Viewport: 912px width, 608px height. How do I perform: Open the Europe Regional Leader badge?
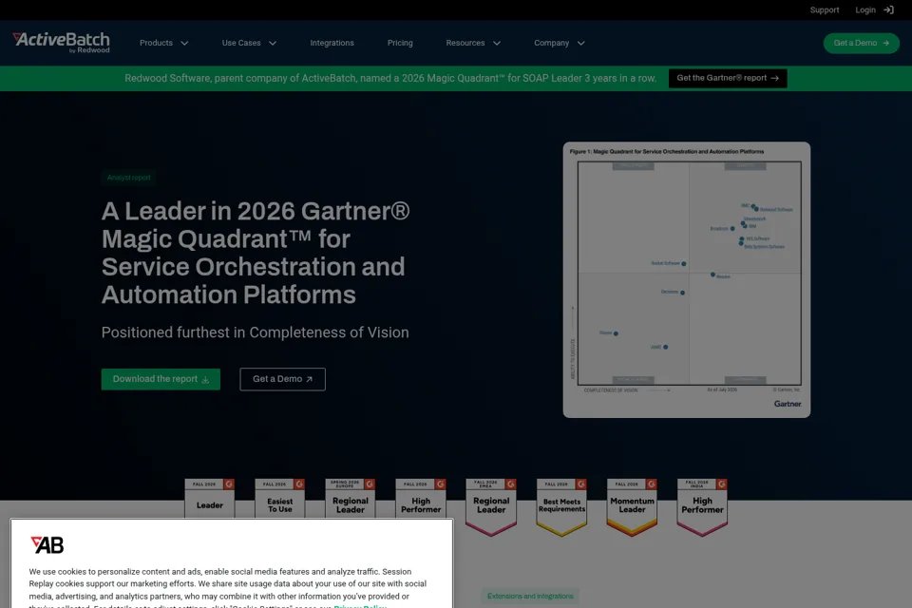pyautogui.click(x=351, y=498)
